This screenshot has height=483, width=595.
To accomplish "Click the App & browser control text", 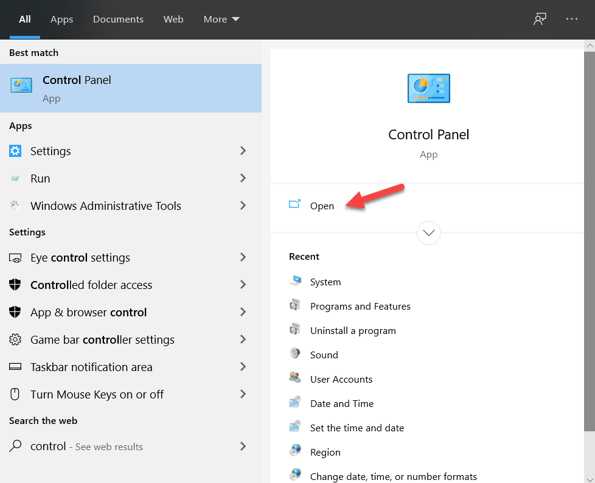I will click(x=88, y=312).
